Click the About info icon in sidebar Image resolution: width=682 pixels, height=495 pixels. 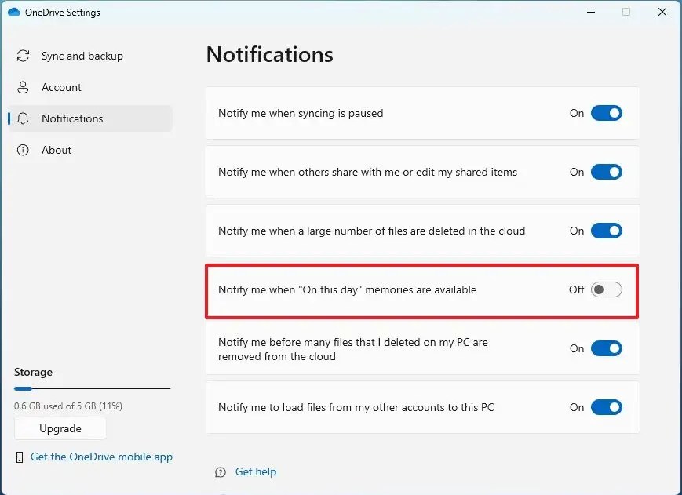pos(24,150)
